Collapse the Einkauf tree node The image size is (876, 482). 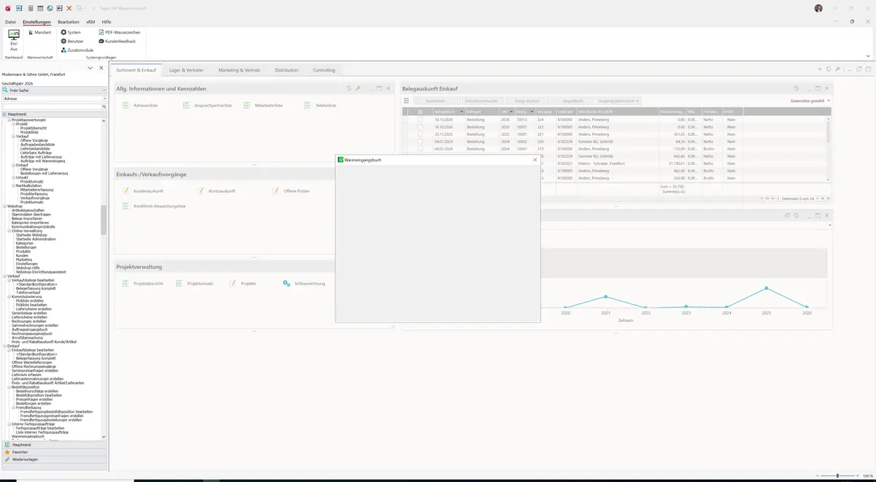click(4, 345)
